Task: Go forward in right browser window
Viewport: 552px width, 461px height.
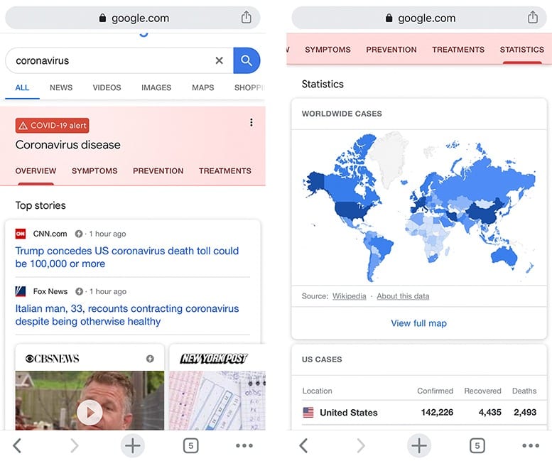Action: click(361, 445)
